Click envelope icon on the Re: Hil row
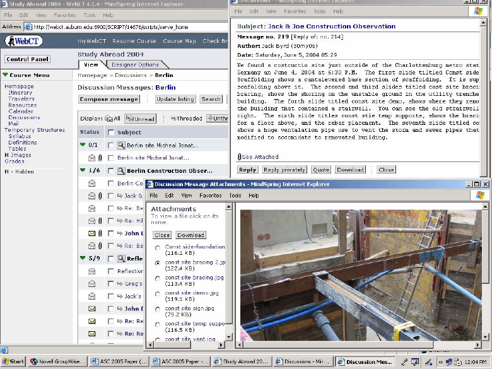The width and height of the screenshot is (492, 369). (x=91, y=221)
